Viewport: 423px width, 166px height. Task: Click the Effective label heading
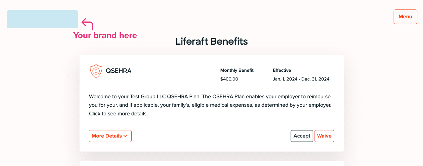(282, 70)
